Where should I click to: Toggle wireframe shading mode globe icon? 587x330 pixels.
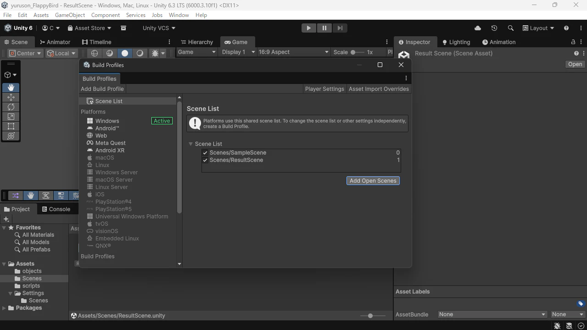(x=95, y=53)
